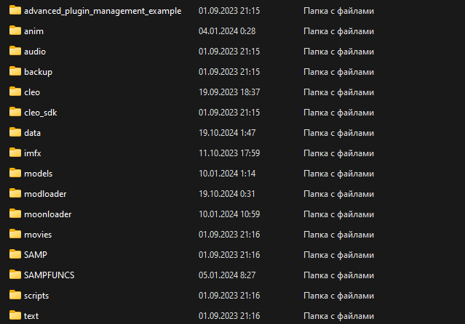Select the models folder name
465x324 pixels.
pos(38,174)
